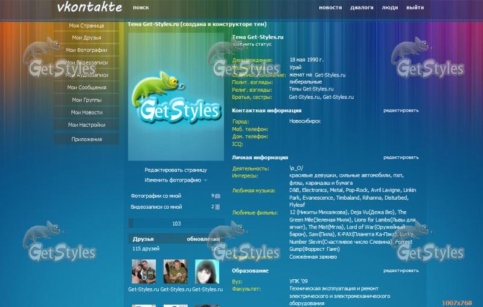Viewport: 483px width, 307px height.
Task: Click Темы Get-Styles.ru religious views
Action: pyautogui.click(x=311, y=89)
